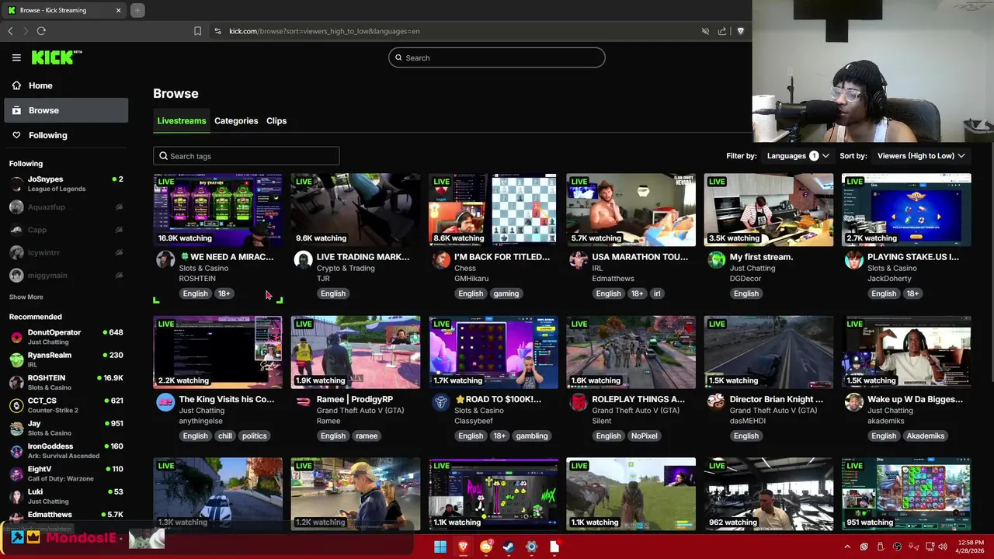Image resolution: width=994 pixels, height=559 pixels.
Task: Show hidden system tray icons
Action: point(847,547)
